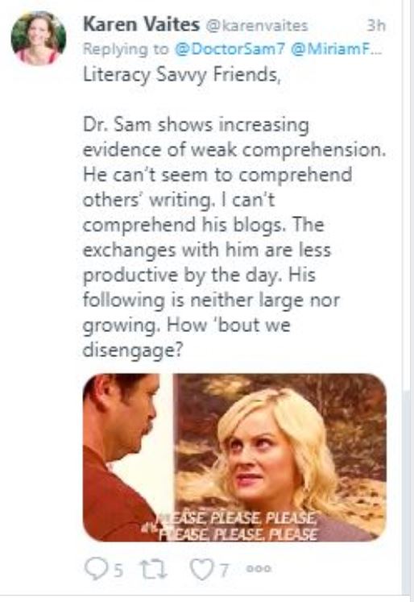Open the attached Please Please GIF
Image resolution: width=414 pixels, height=602 pixels.
pyautogui.click(x=234, y=457)
